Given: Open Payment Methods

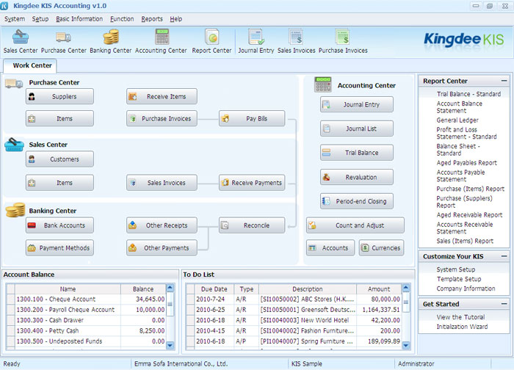Looking at the screenshot, I should click(x=59, y=247).
